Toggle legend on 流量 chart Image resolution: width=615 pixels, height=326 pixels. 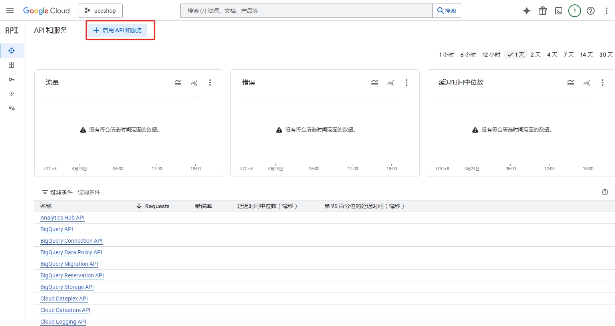pos(178,82)
